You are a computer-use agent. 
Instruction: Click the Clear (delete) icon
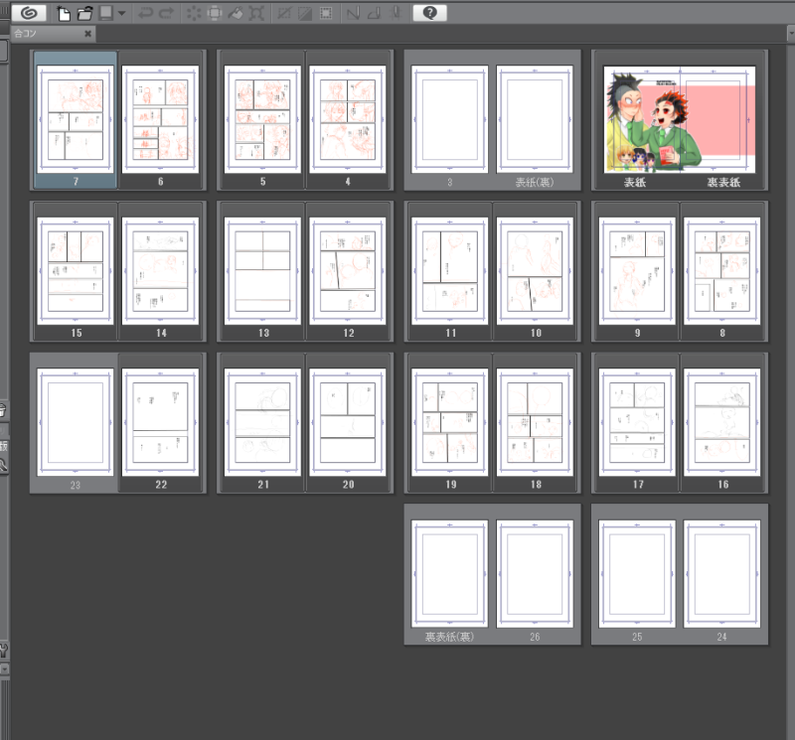tap(194, 13)
